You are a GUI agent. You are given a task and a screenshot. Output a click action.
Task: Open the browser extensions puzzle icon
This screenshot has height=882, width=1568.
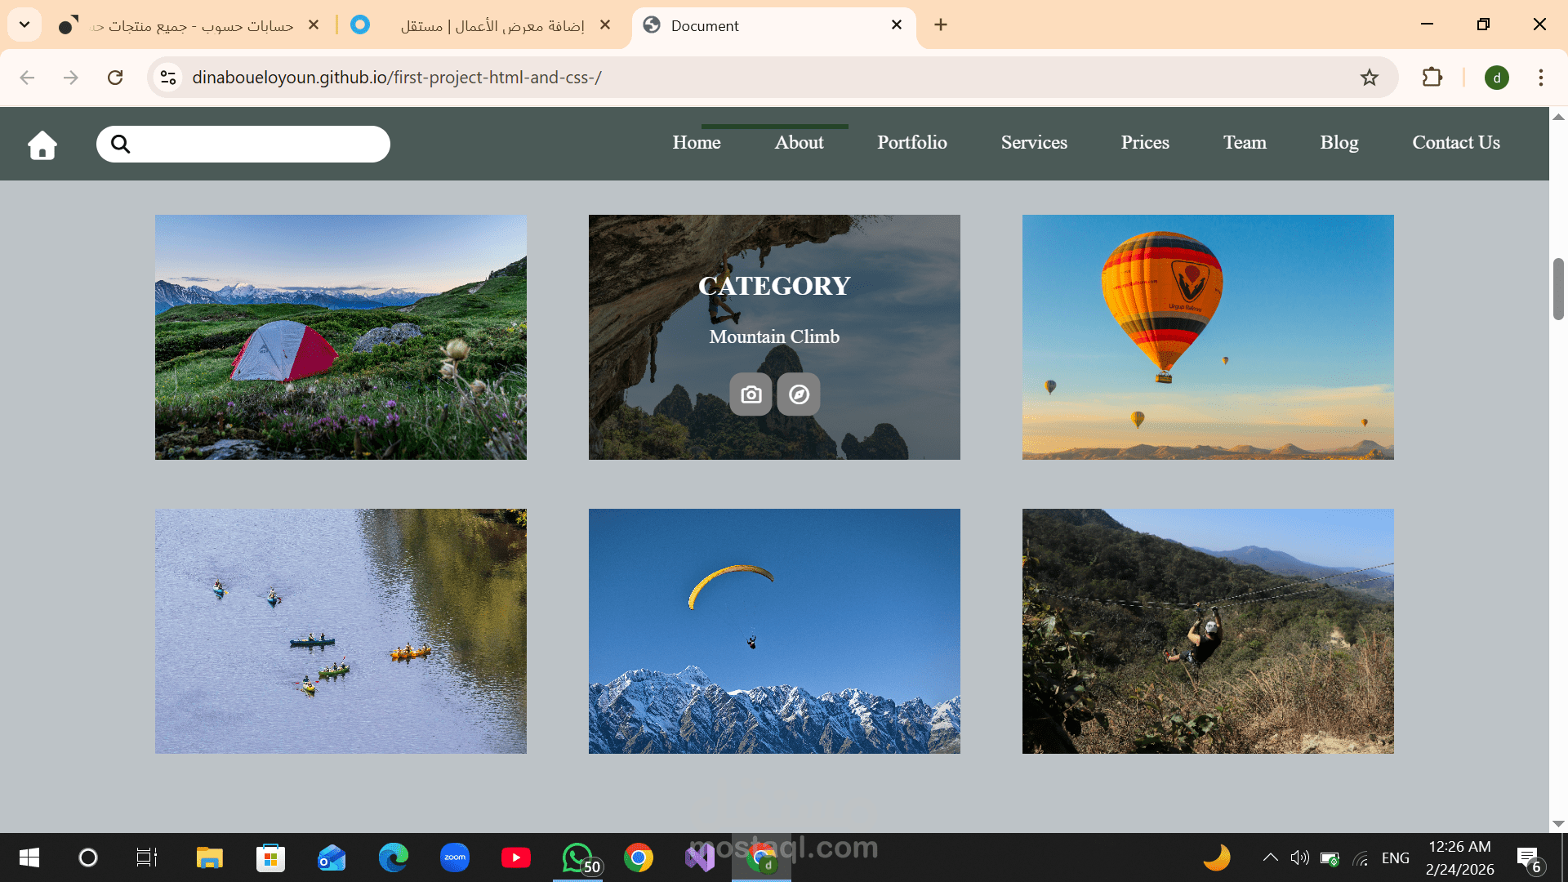click(1432, 78)
